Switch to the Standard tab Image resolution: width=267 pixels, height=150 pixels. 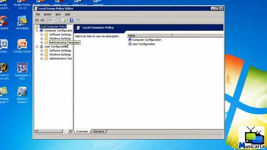click(x=98, y=132)
